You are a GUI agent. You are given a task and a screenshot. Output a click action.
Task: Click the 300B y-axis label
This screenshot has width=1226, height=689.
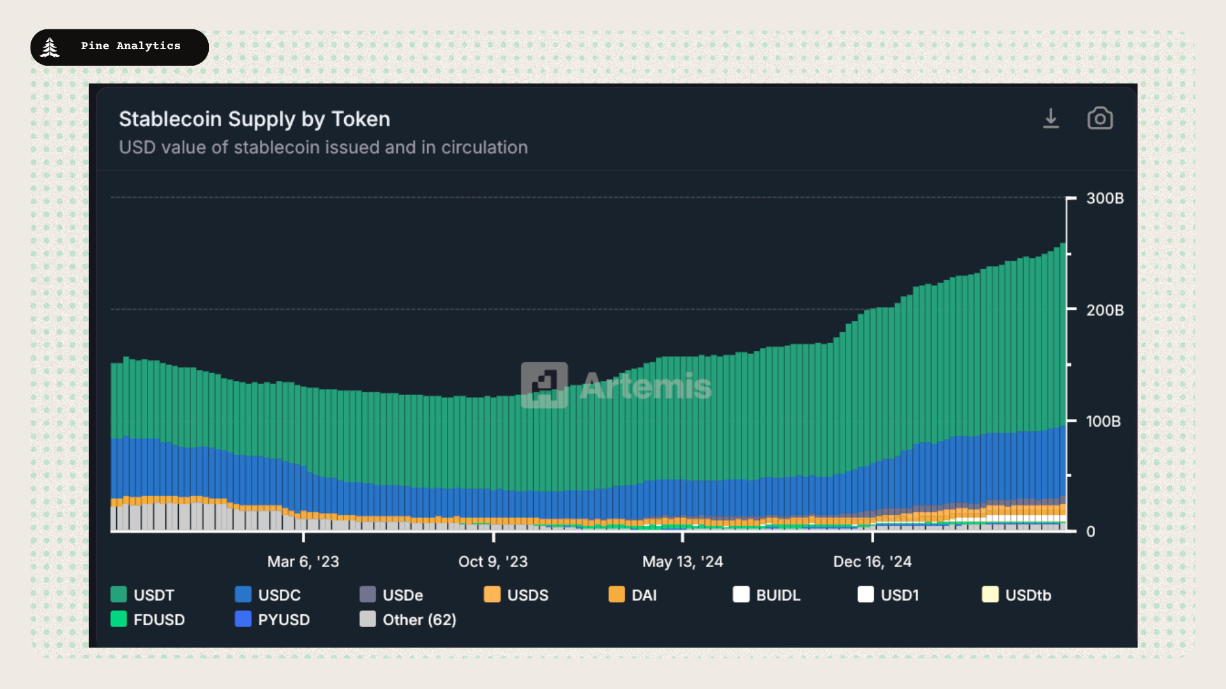1105,198
